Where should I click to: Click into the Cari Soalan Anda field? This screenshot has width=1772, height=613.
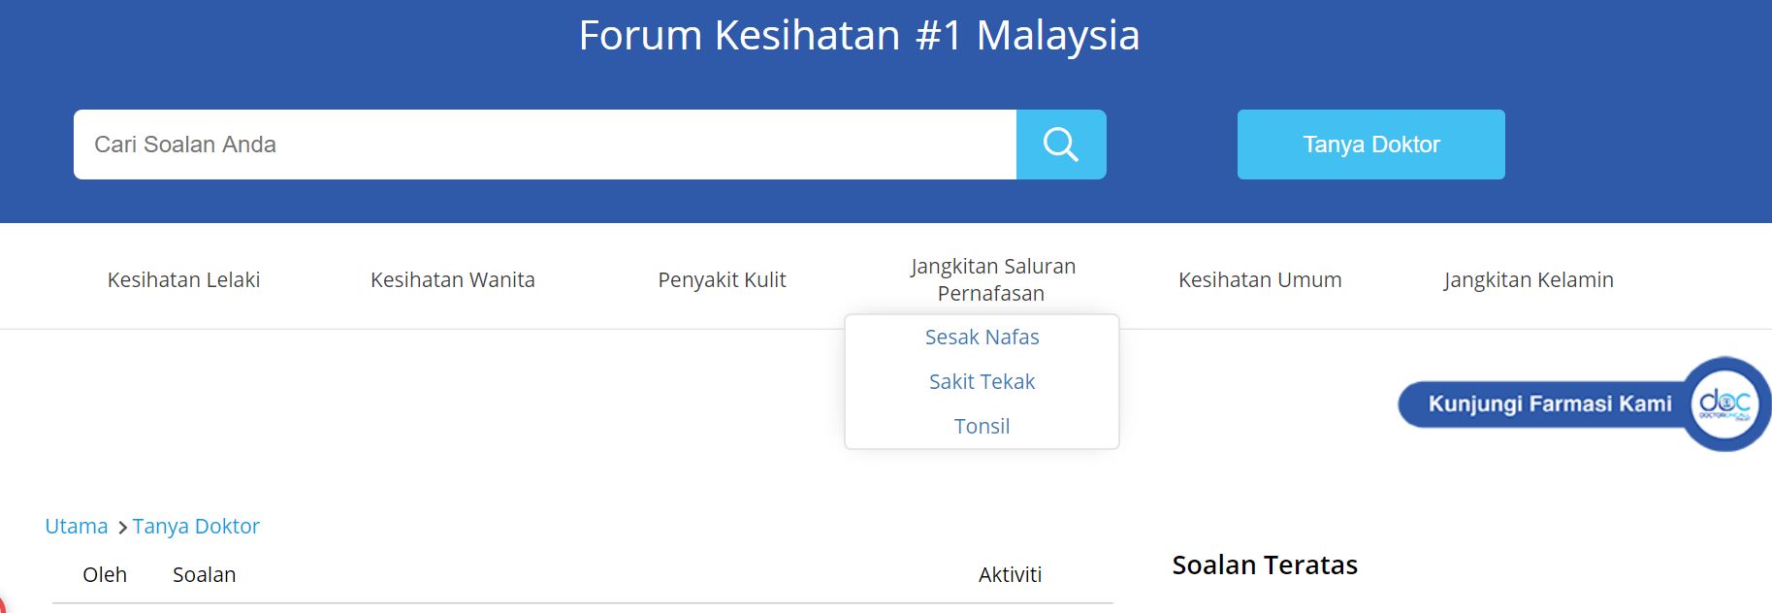[x=545, y=145]
